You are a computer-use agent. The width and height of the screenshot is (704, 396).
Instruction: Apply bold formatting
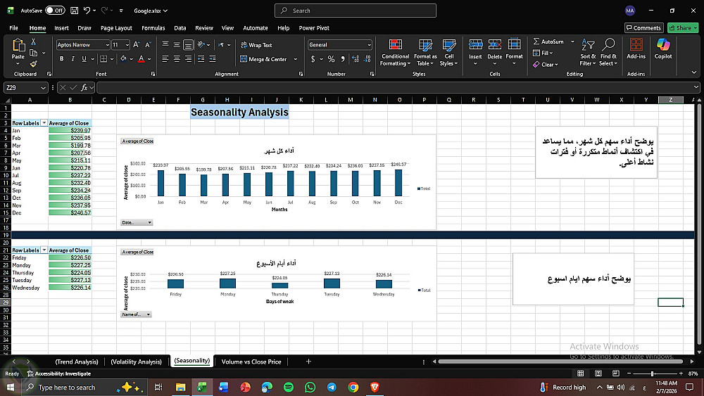[x=61, y=59]
